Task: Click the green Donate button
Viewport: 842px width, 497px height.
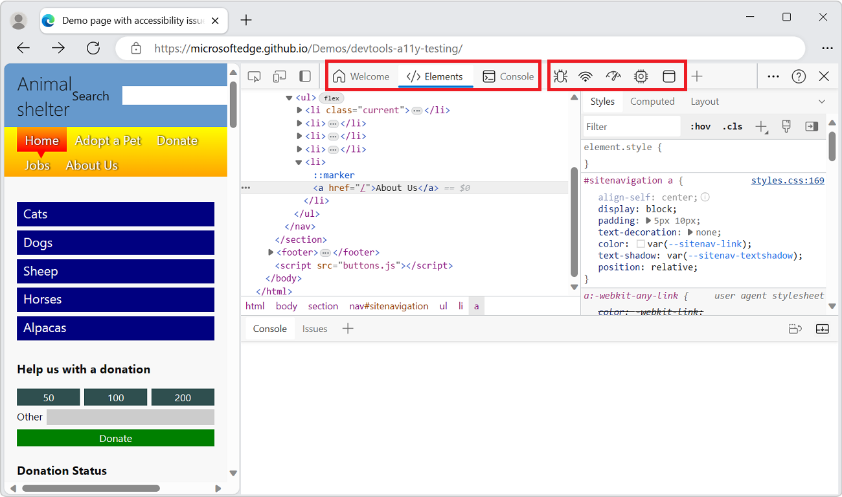Action: pyautogui.click(x=115, y=438)
